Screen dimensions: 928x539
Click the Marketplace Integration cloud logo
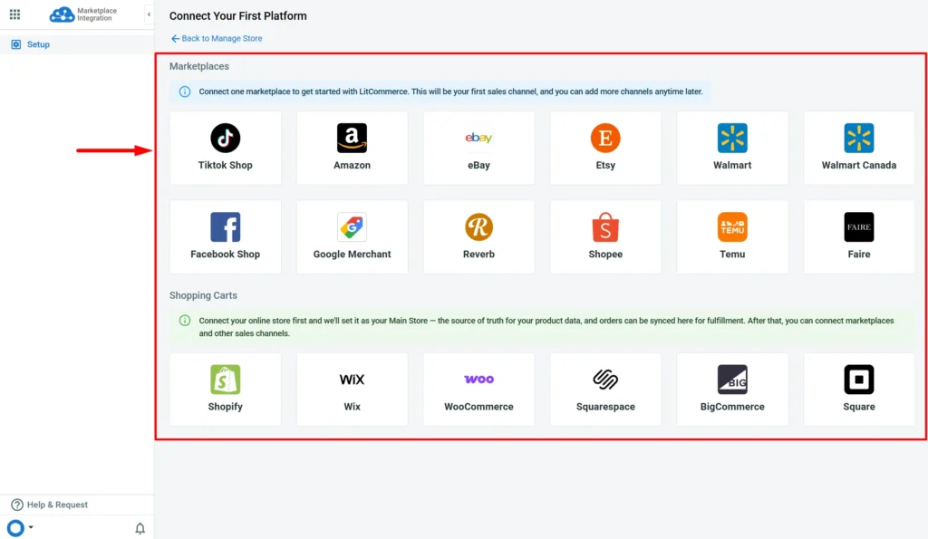click(x=62, y=14)
